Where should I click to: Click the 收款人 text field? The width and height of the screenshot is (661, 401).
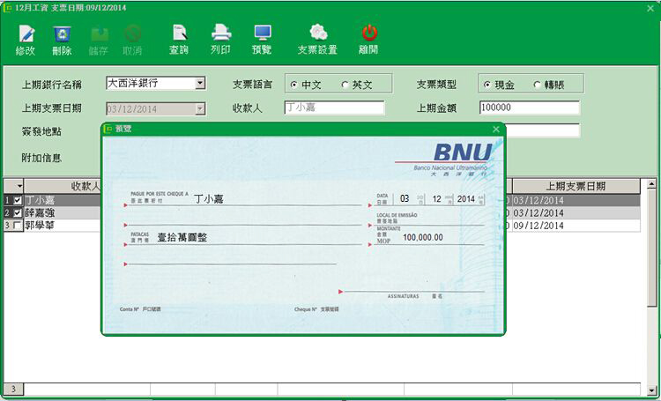[334, 108]
